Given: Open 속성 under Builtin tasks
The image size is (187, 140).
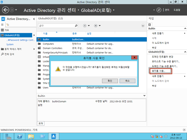Looking at the screenshot, I should (x=154, y=48).
